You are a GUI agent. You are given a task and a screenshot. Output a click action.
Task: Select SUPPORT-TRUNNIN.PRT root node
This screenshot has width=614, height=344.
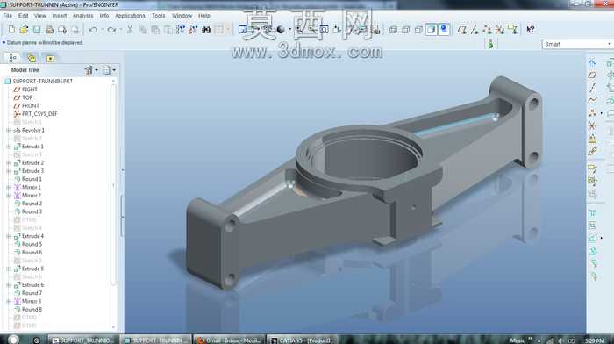39,81
